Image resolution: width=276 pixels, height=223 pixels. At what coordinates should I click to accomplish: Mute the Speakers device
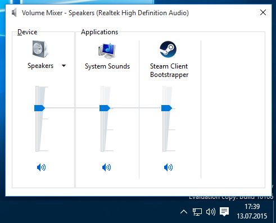(x=41, y=167)
